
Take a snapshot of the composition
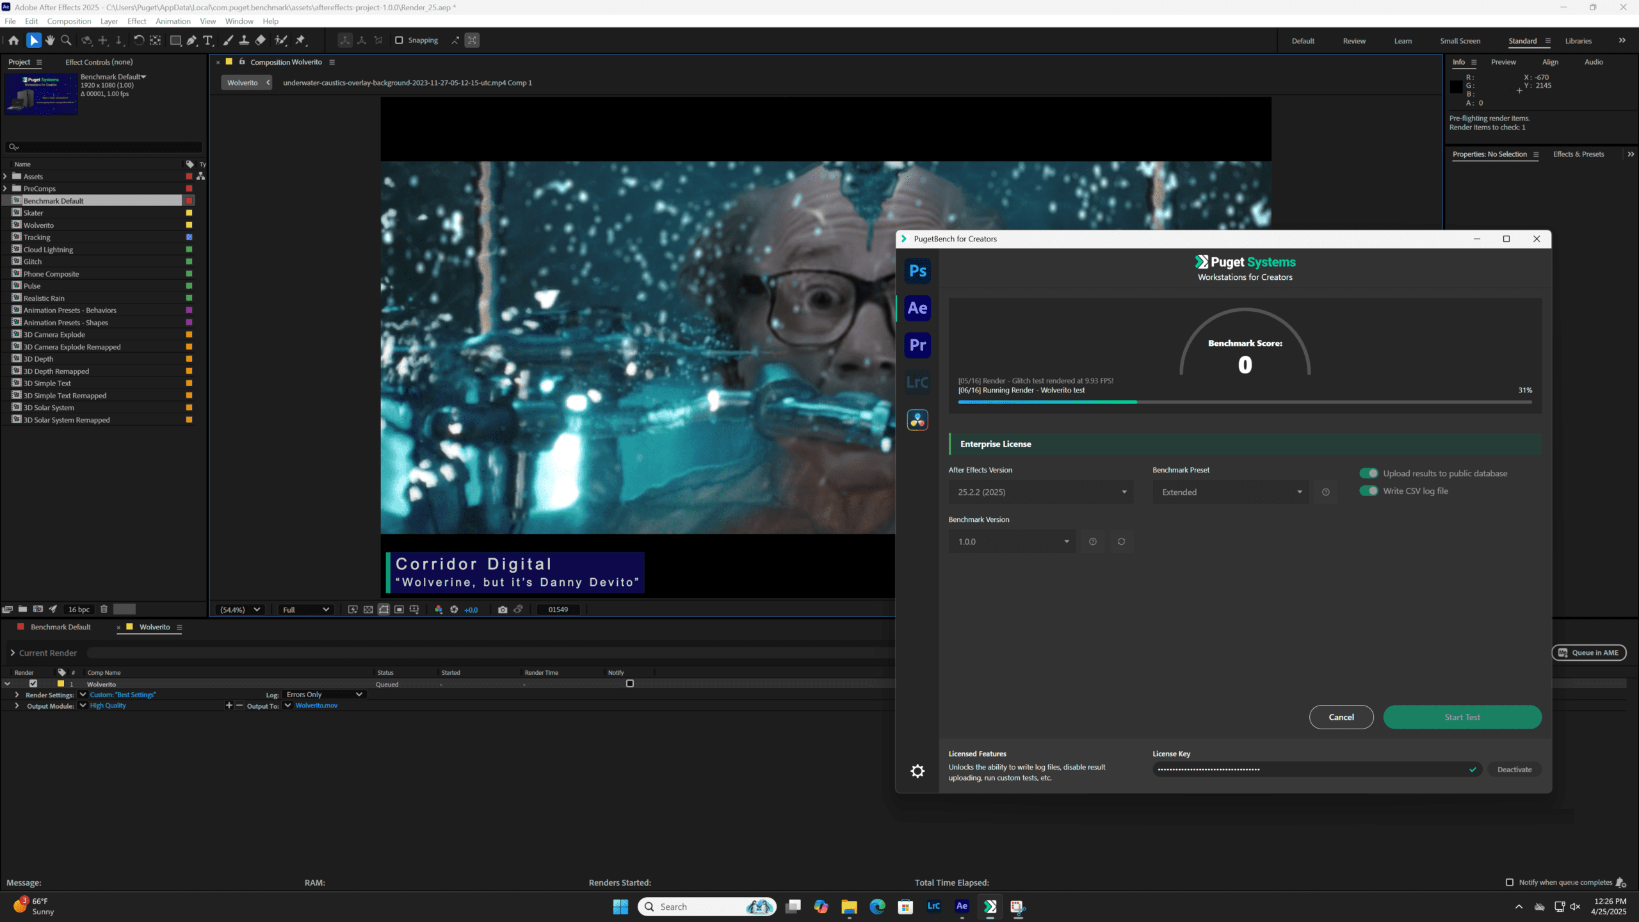point(503,609)
